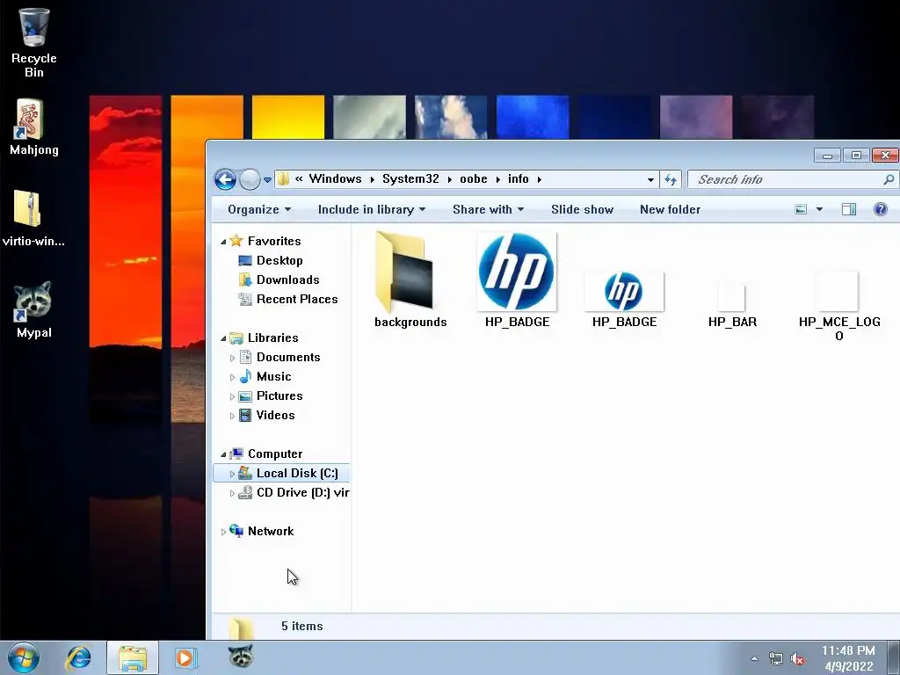Click the folder icon in address bar
The height and width of the screenshot is (675, 900).
284,179
